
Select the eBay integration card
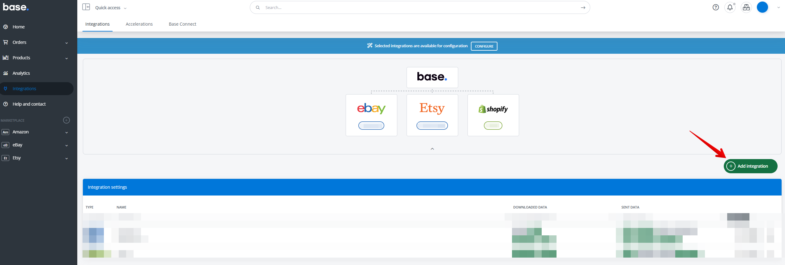[x=371, y=115]
